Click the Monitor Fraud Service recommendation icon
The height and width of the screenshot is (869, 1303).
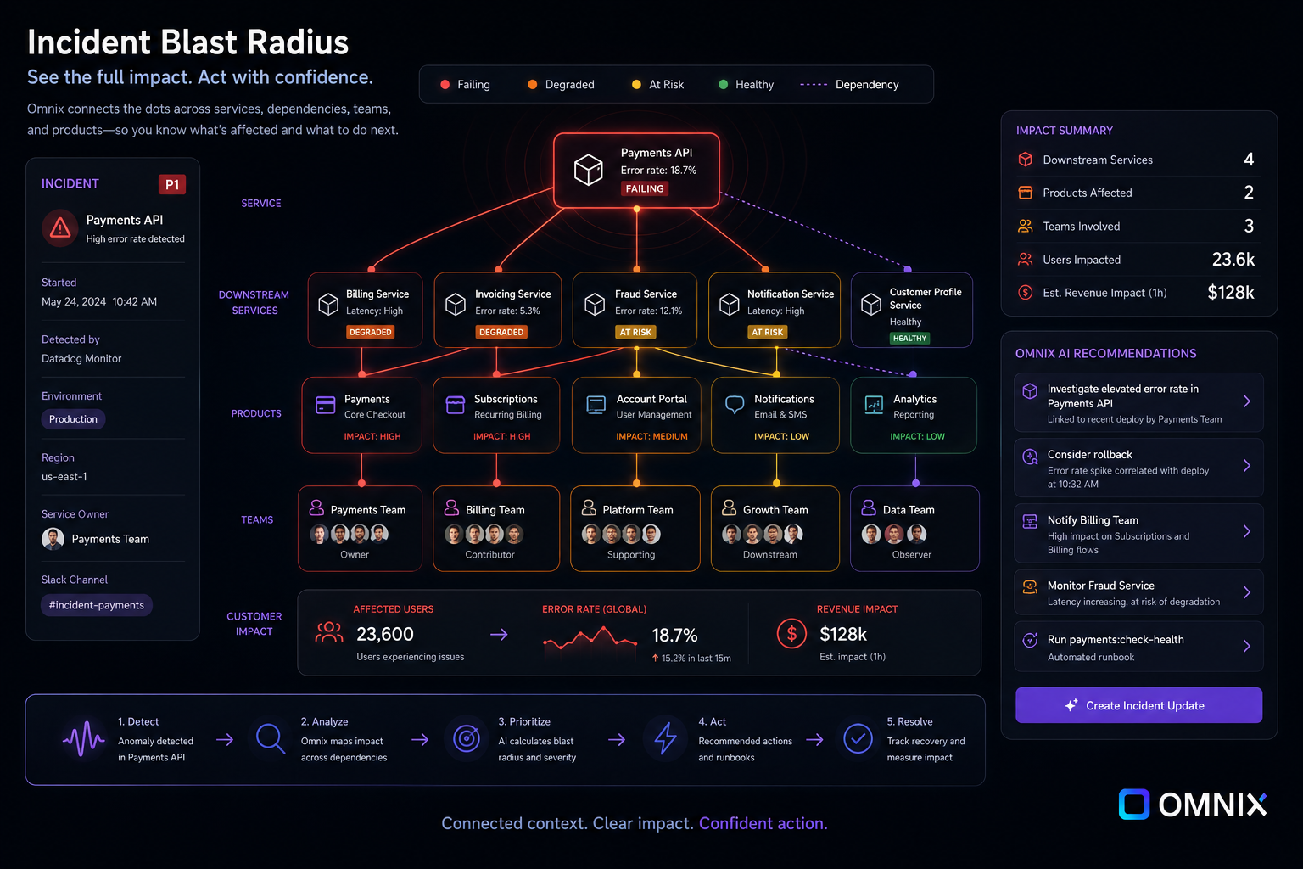[x=1030, y=586]
